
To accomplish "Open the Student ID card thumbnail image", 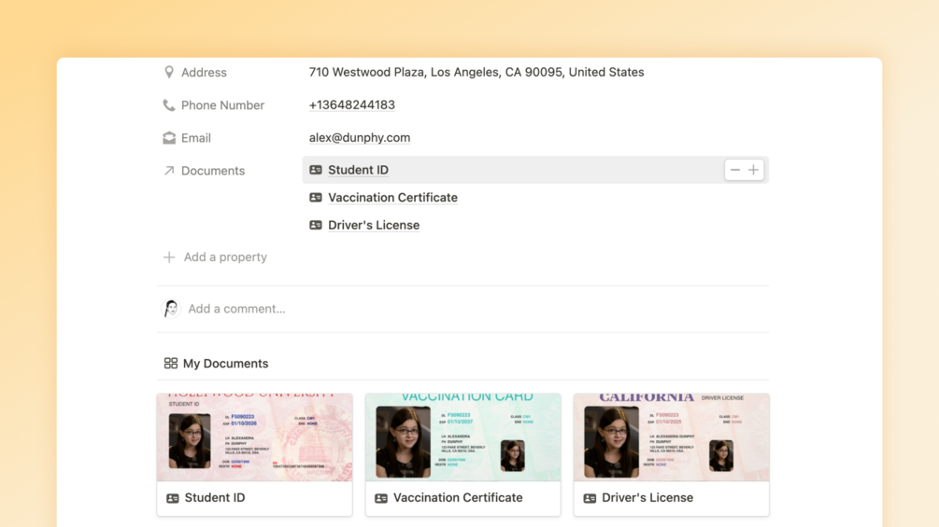I will point(254,437).
